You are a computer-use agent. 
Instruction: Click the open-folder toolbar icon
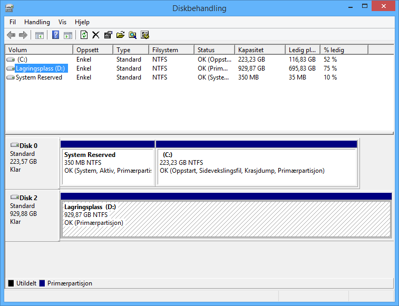120,35
